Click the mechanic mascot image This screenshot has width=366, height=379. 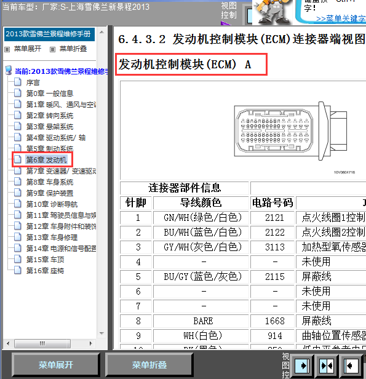click(273, 12)
